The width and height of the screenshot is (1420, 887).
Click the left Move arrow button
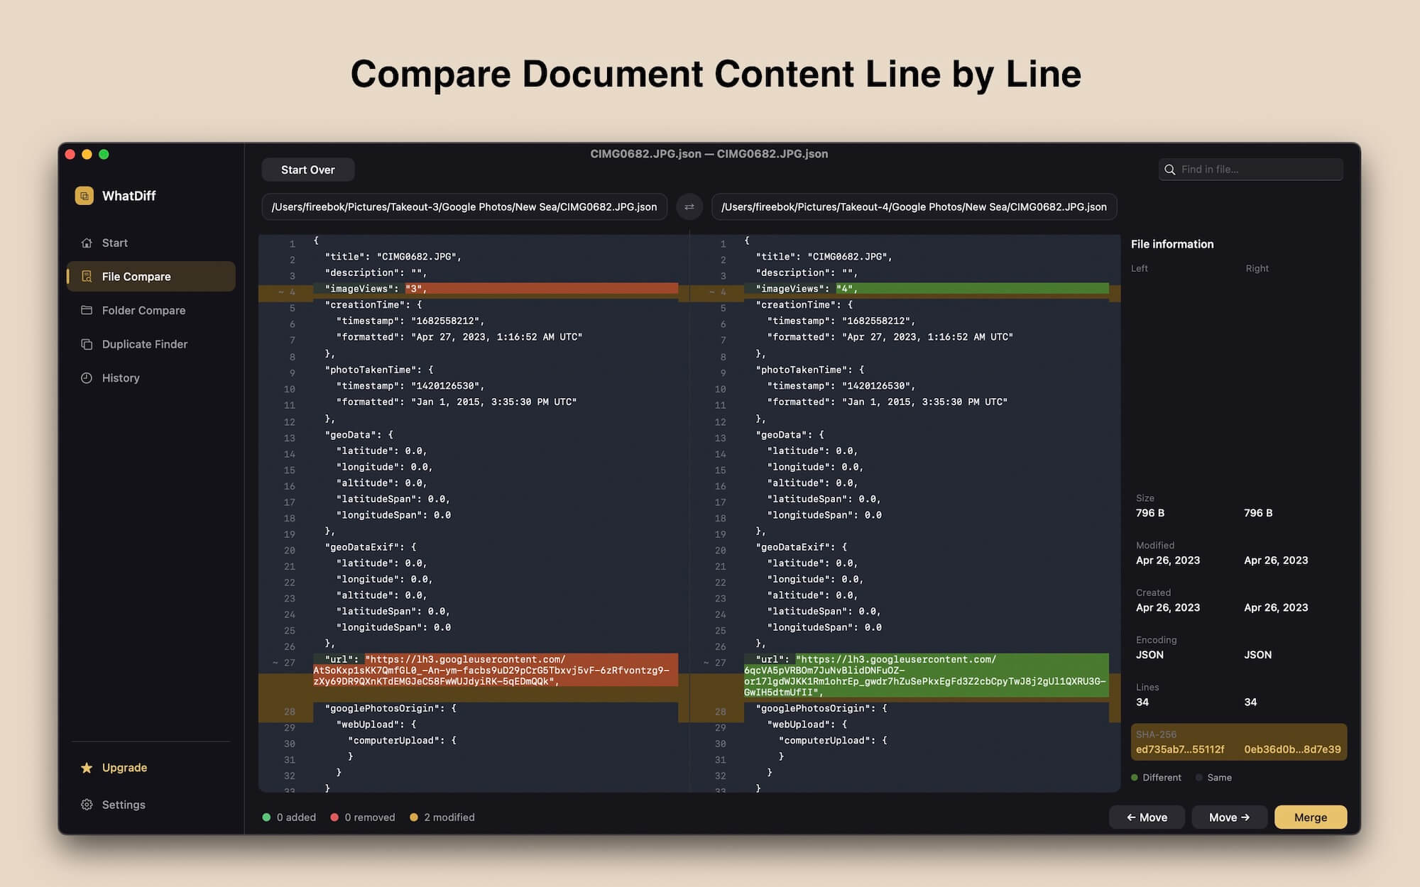pyautogui.click(x=1147, y=817)
